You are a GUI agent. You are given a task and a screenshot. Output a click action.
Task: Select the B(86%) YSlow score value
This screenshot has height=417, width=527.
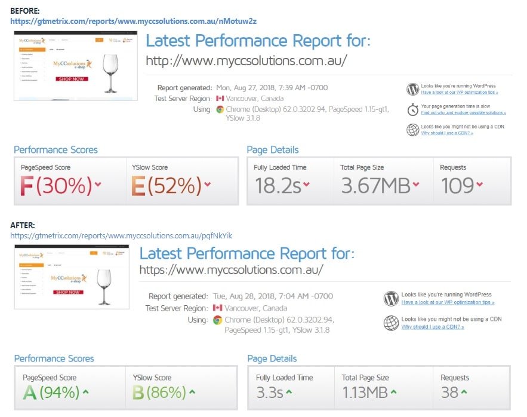[x=159, y=393]
